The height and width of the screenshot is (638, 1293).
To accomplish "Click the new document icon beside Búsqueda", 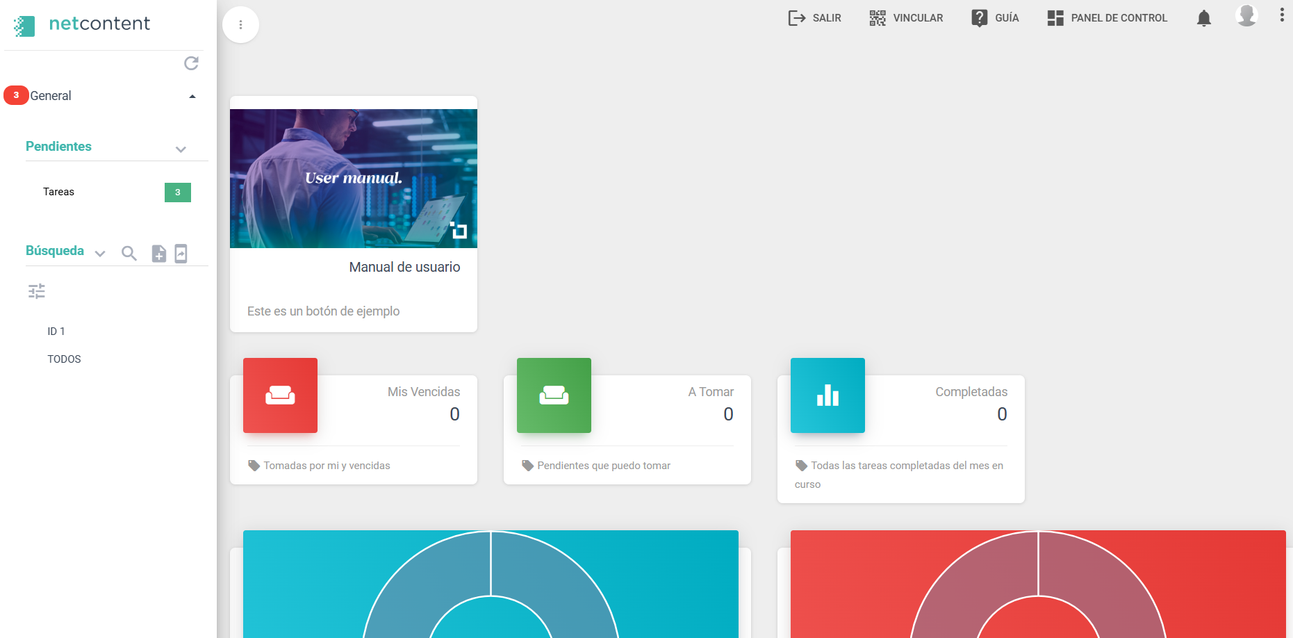I will (159, 254).
